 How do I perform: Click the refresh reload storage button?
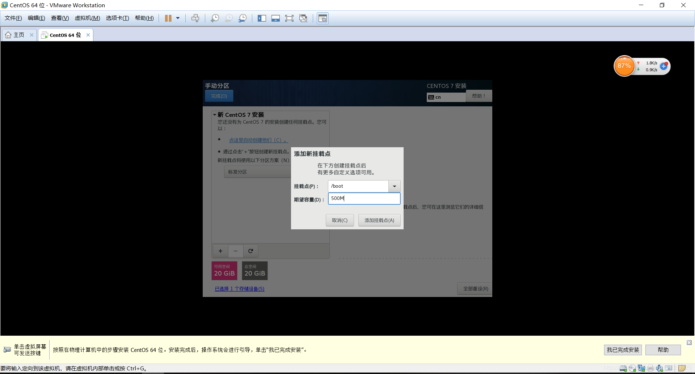tap(250, 251)
